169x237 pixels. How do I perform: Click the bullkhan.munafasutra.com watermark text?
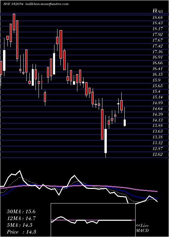46,4
